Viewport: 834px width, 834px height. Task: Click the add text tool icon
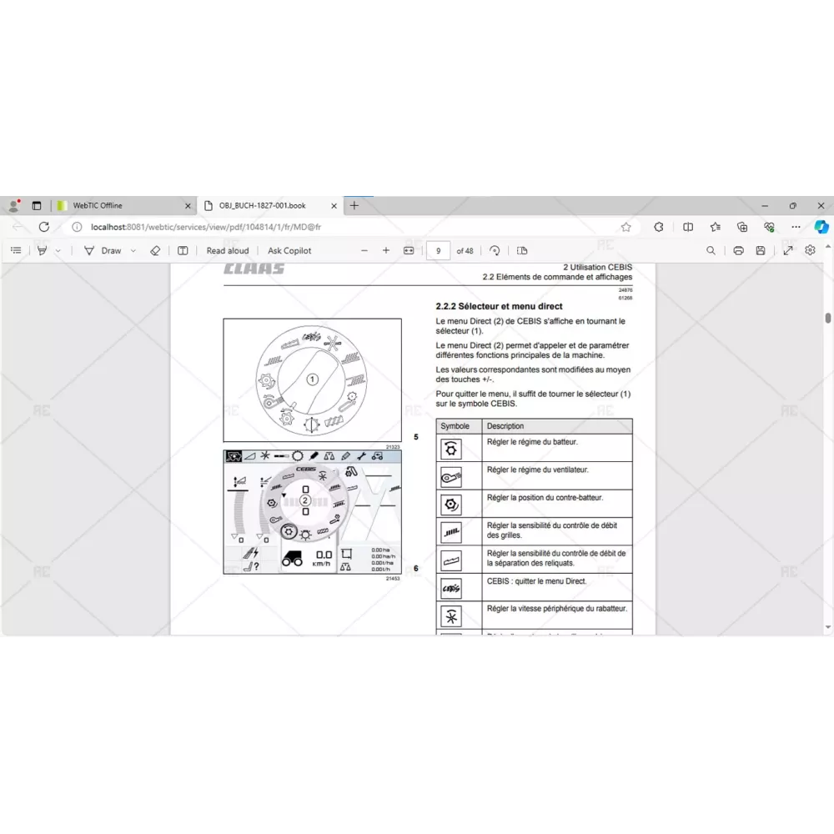click(183, 250)
